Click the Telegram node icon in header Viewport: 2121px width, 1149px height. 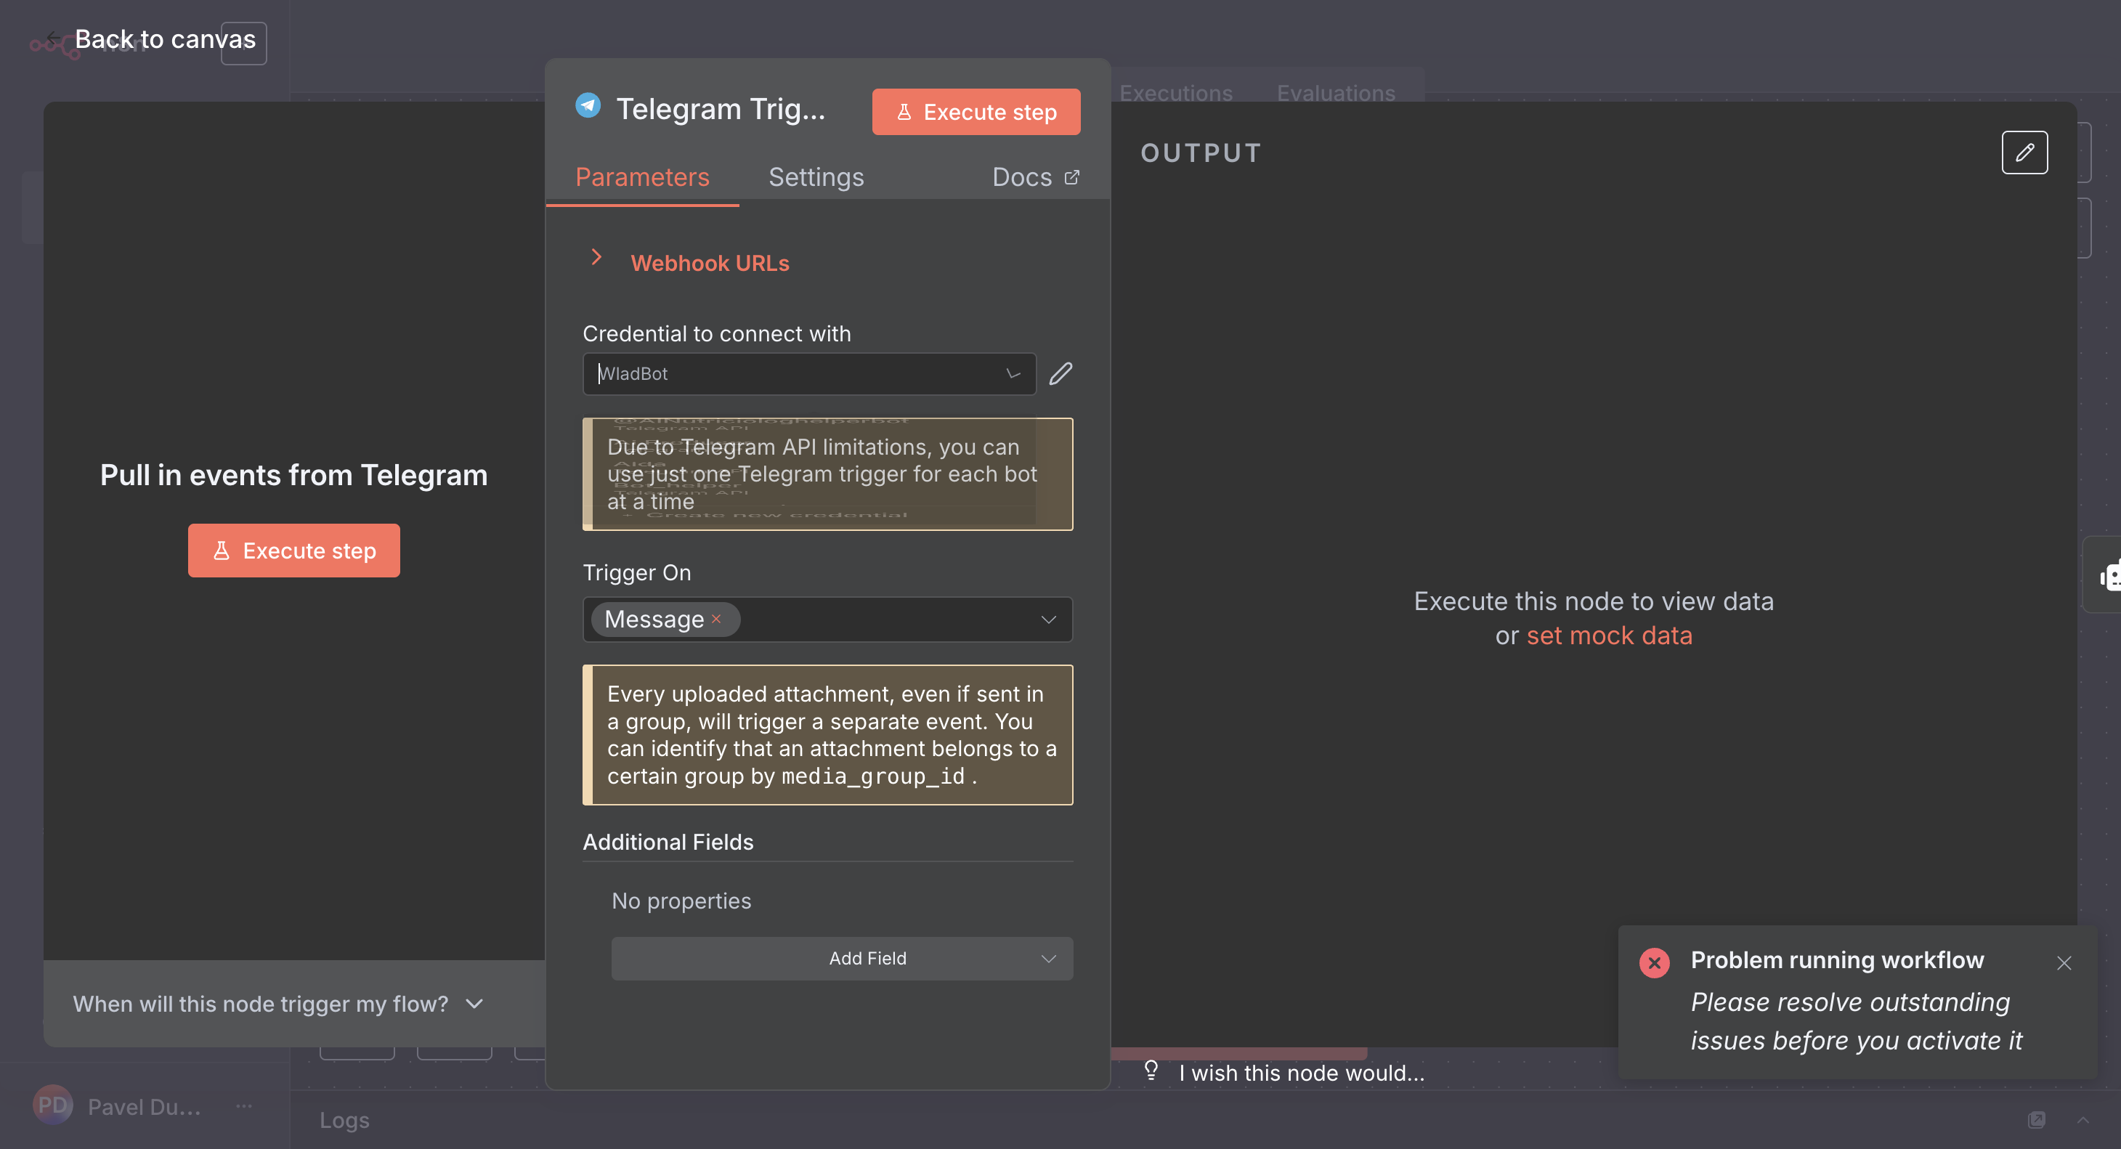coord(588,107)
